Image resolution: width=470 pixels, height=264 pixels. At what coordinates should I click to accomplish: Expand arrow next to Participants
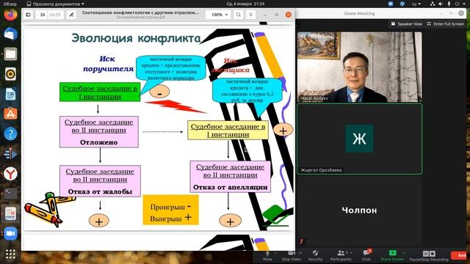coord(351,253)
